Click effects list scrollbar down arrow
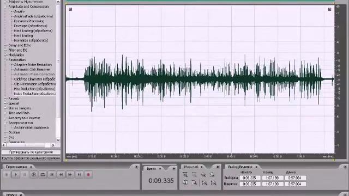Viewport: 349px width, 196px height. click(x=58, y=140)
